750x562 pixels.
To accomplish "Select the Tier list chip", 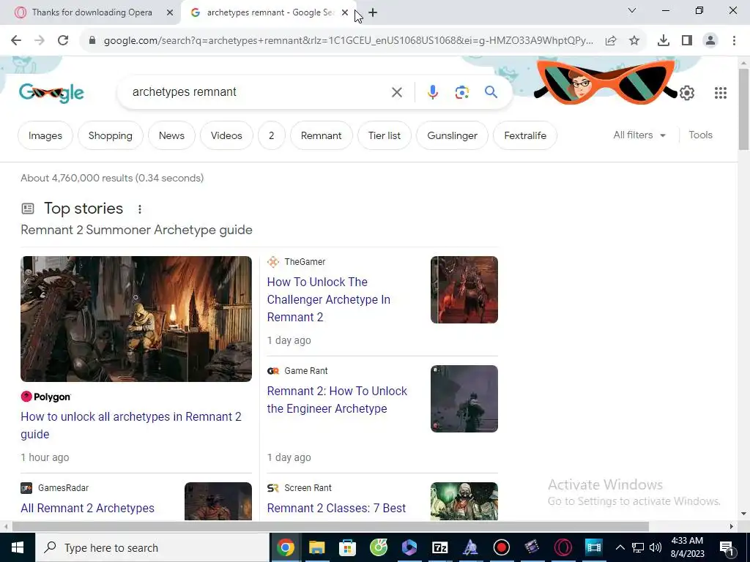I will (385, 135).
